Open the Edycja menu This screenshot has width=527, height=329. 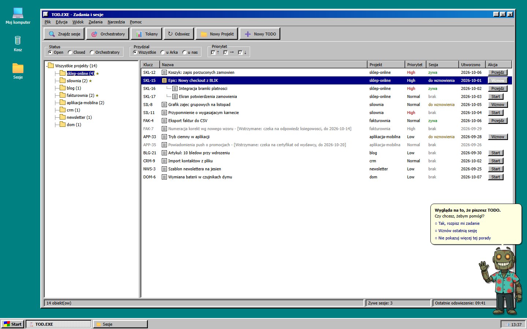click(61, 22)
